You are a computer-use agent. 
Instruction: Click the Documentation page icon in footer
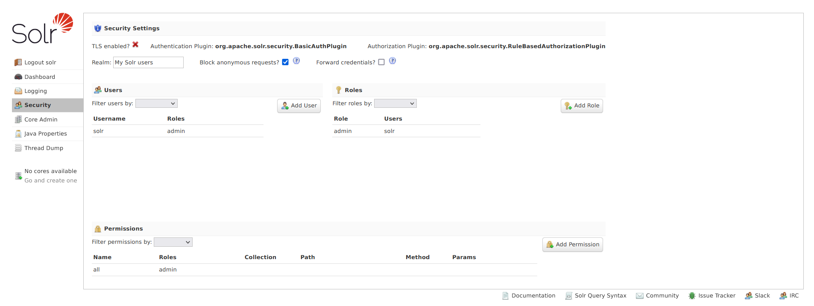(505, 296)
